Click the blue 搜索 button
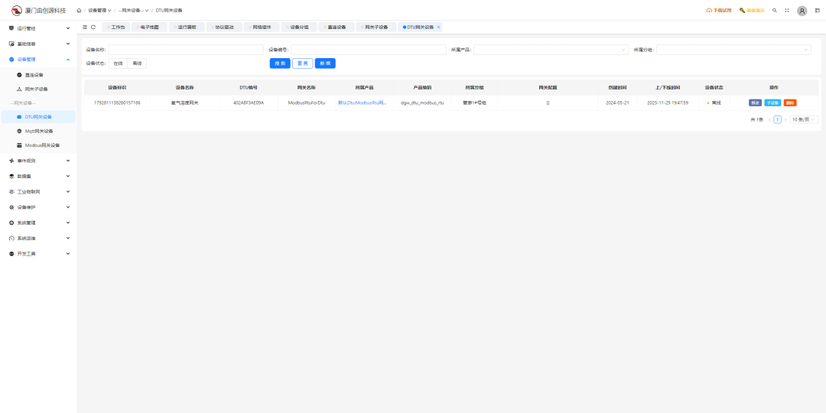The image size is (826, 413). 280,63
